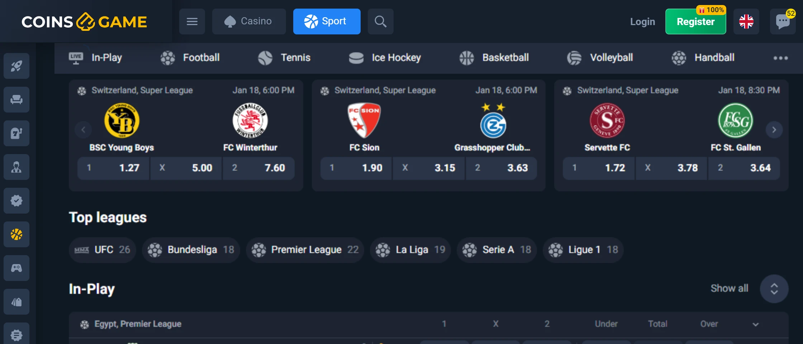
Task: Click the search magnifier icon
Action: (x=380, y=21)
